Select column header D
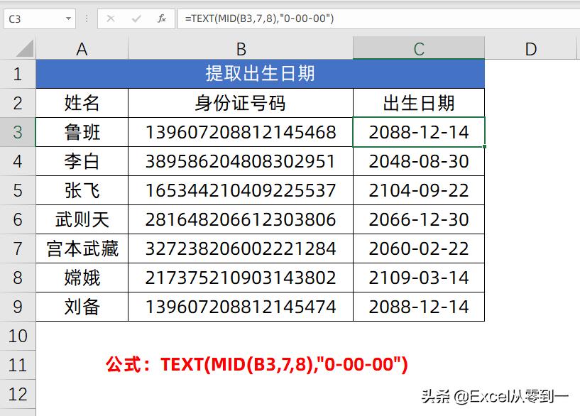 (x=530, y=48)
